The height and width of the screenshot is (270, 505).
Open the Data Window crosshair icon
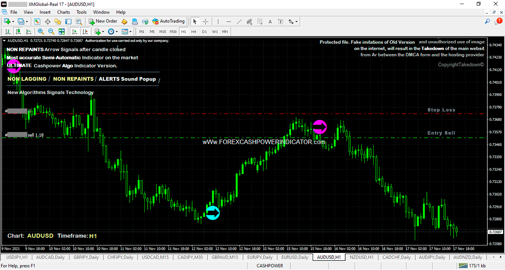[x=48, y=22]
